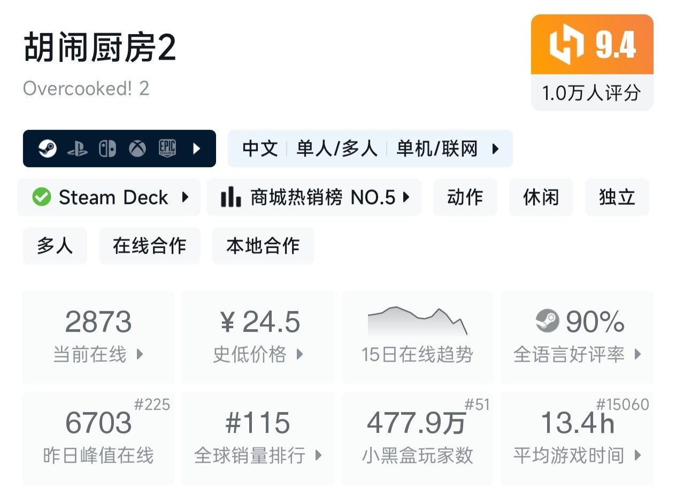Viewport: 676px width, 495px height.
Task: Click the Steam platform icon
Action: (47, 149)
